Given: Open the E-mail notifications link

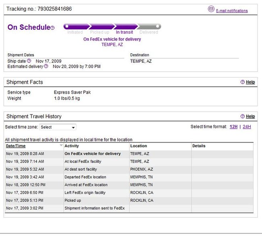Looking at the screenshot, I should [232, 11].
